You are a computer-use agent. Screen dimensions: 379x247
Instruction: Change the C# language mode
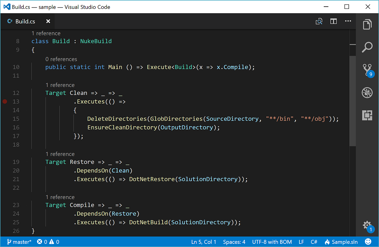pyautogui.click(x=314, y=242)
